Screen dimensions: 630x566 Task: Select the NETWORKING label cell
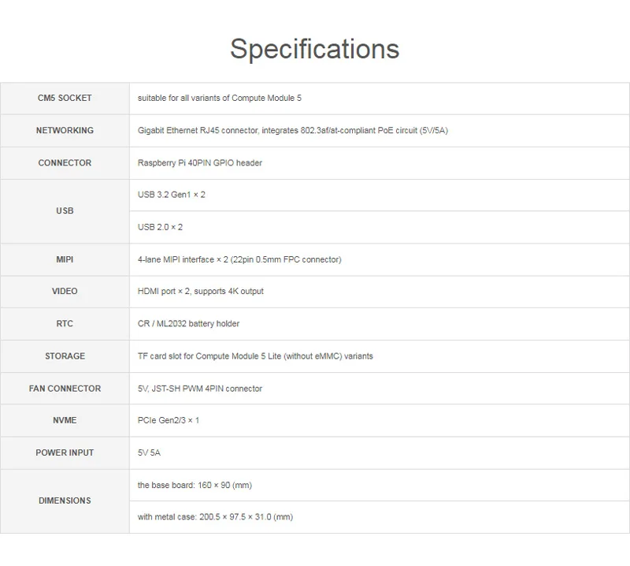(x=65, y=131)
